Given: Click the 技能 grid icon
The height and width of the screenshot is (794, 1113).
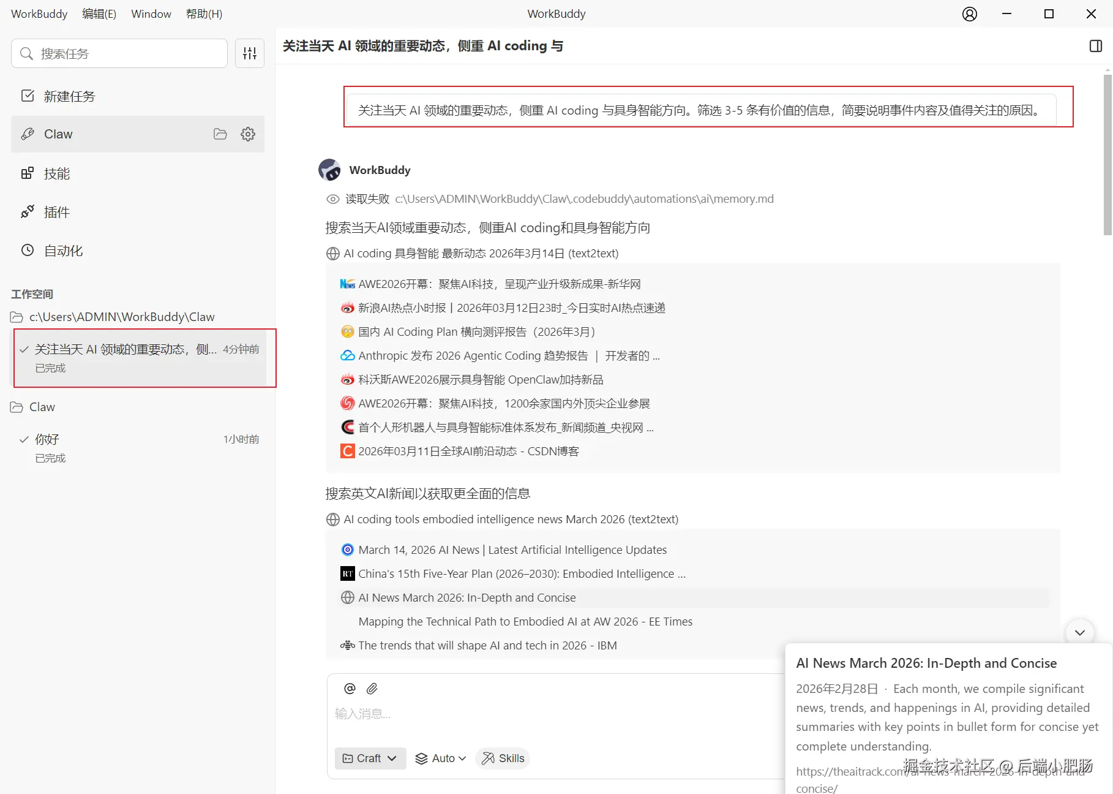Looking at the screenshot, I should (28, 173).
